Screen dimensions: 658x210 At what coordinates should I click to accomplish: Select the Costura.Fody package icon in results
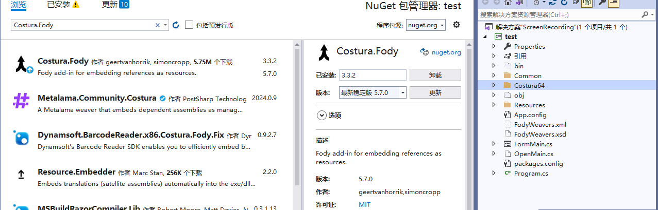22,64
